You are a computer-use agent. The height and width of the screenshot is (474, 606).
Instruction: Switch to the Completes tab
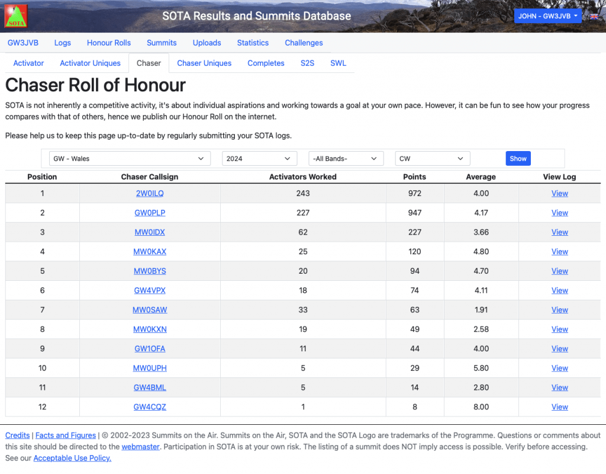click(266, 63)
